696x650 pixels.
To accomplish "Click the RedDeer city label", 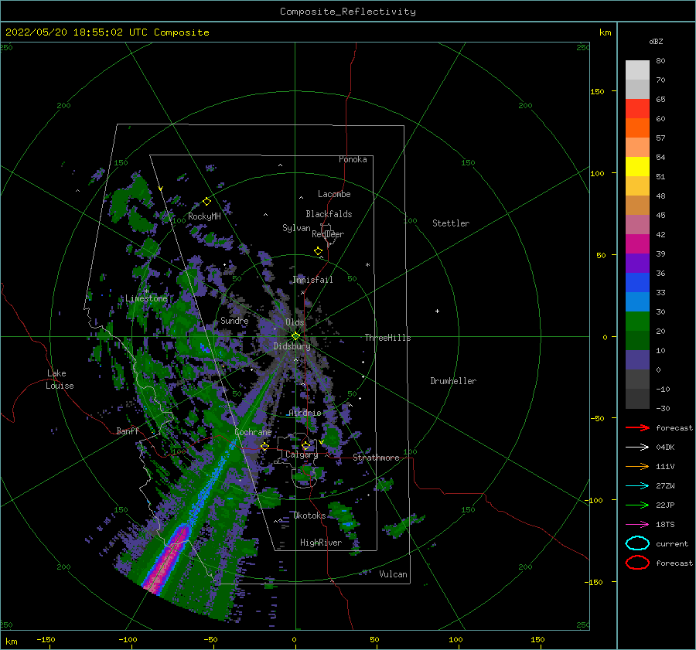I will click(x=328, y=234).
